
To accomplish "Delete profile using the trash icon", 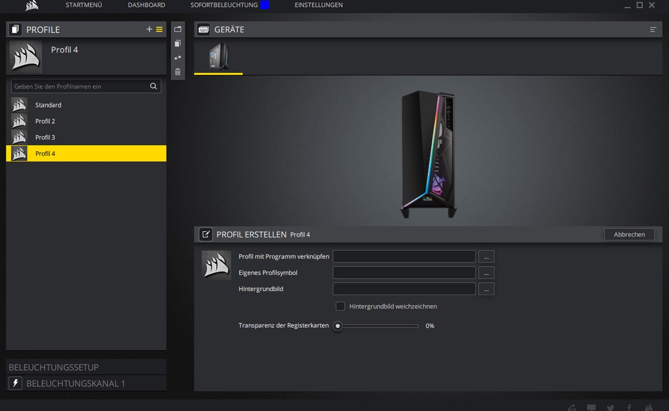I will point(178,72).
